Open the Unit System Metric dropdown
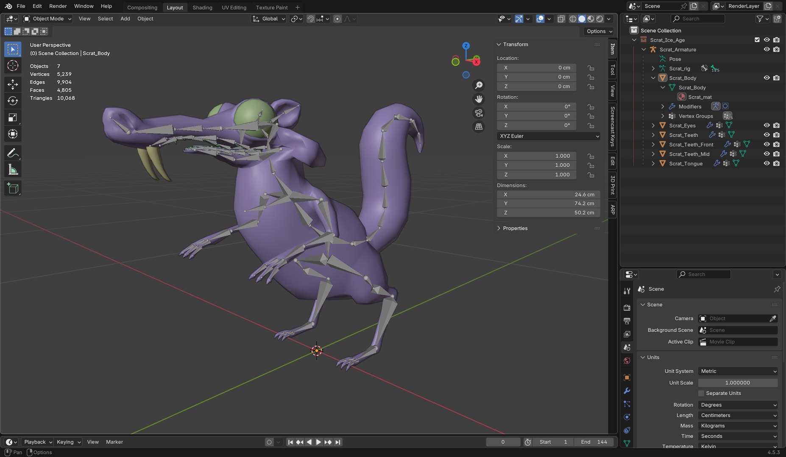This screenshot has width=786, height=457. [738, 371]
